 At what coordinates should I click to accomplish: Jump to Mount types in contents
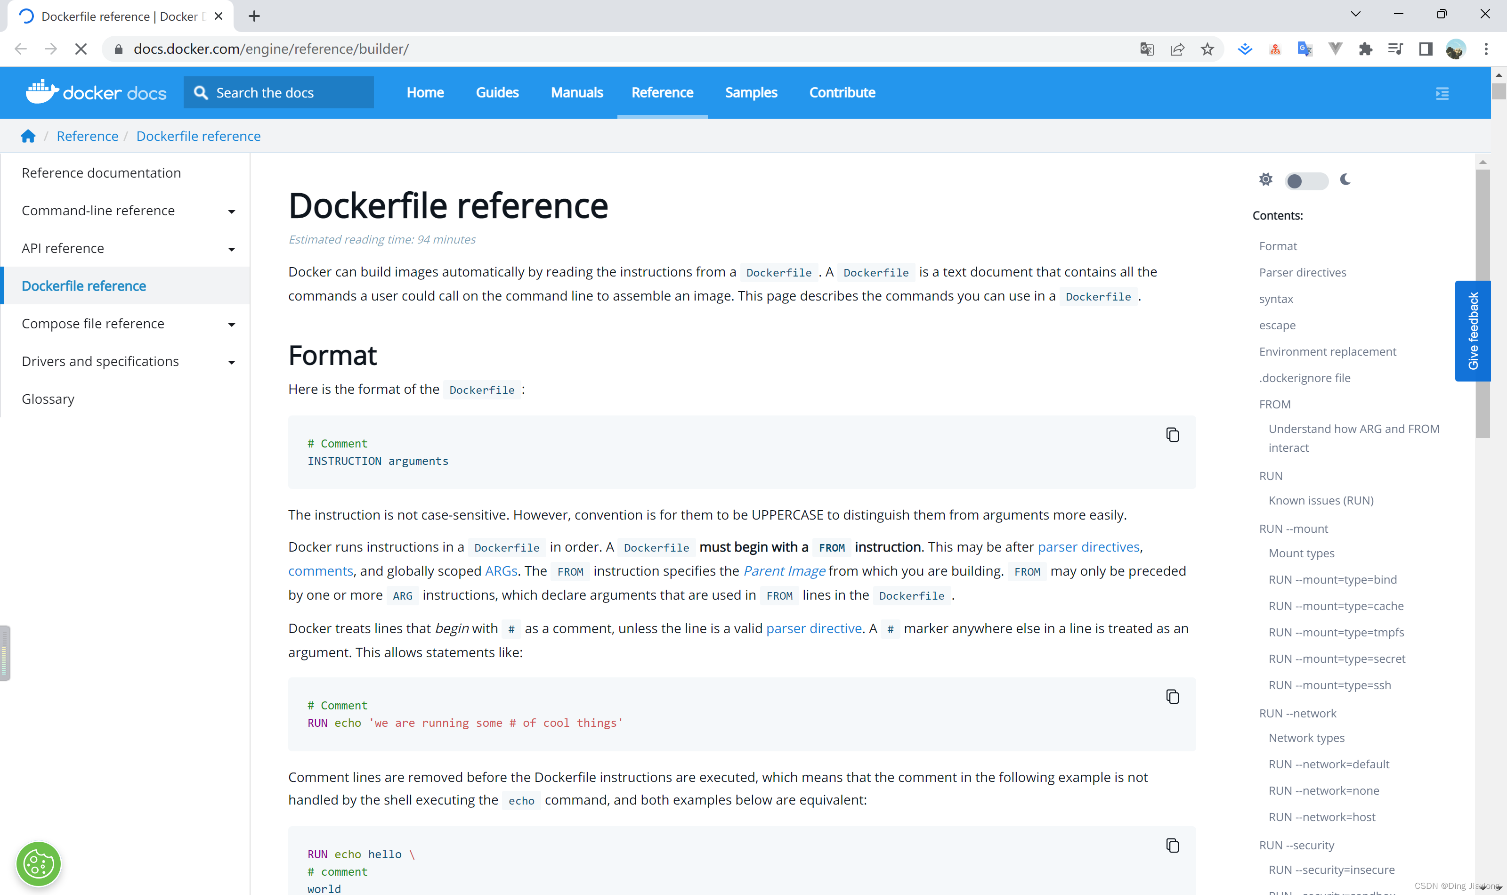(x=1302, y=553)
